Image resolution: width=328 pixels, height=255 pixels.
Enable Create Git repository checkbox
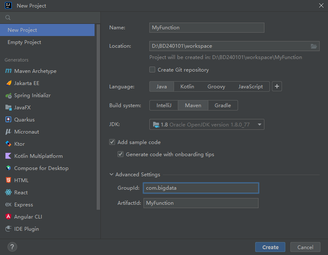click(152, 70)
